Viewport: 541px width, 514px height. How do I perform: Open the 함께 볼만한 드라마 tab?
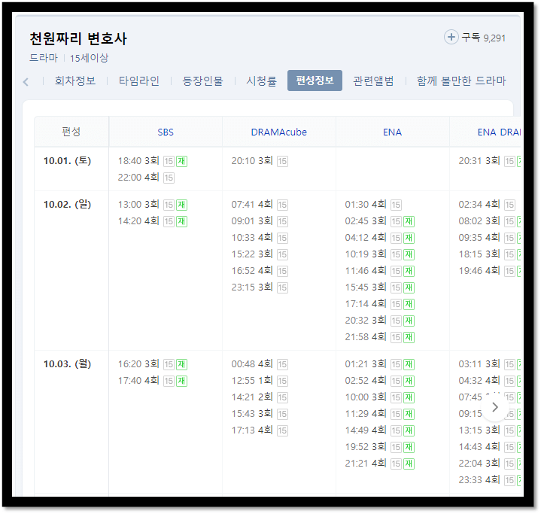(461, 81)
